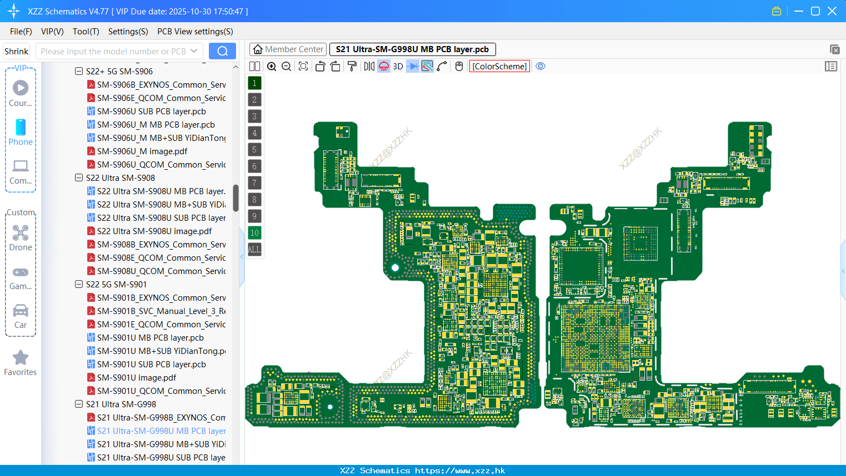This screenshot has width=846, height=476.
Task: Open Favorites
Action: tap(21, 363)
